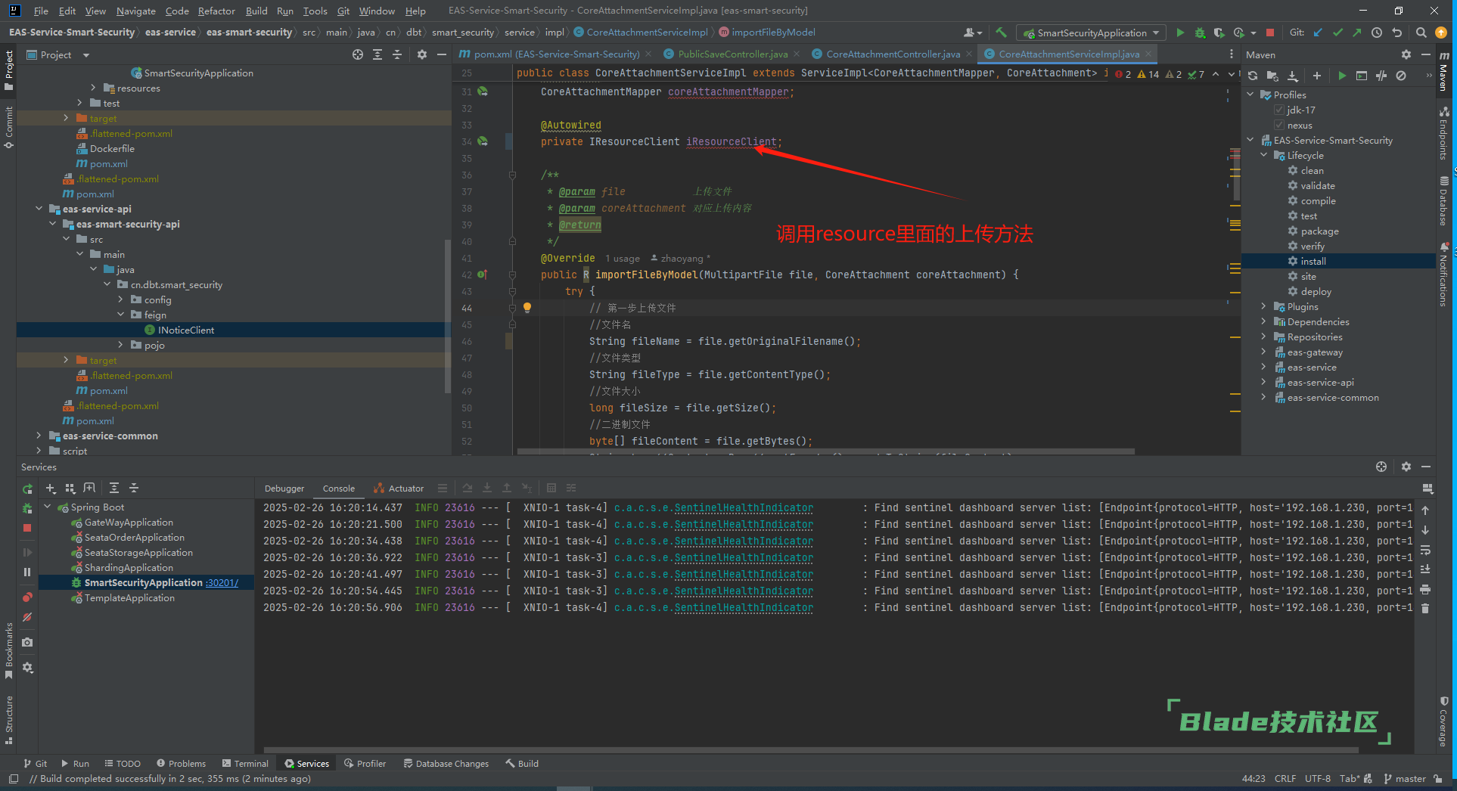Clear console with the trash icon

(1425, 608)
